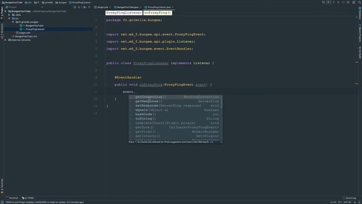Viewport: 362px width, 204px height.
Task: Open the run configuration selector
Action: point(328,2)
